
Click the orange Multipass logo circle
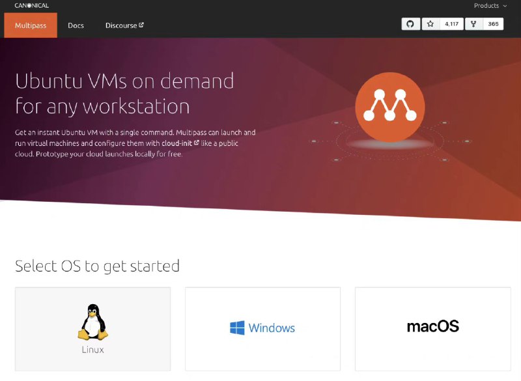[389, 107]
